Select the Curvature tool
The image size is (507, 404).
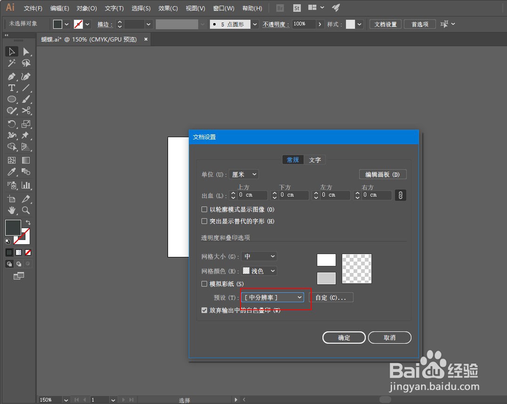26,77
